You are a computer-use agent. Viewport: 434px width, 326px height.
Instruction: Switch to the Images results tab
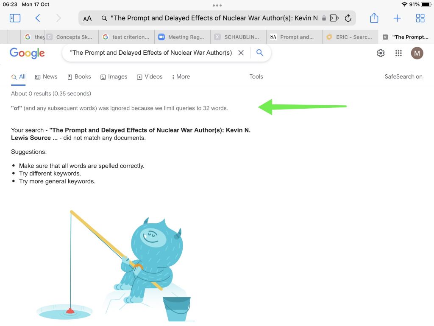click(114, 77)
